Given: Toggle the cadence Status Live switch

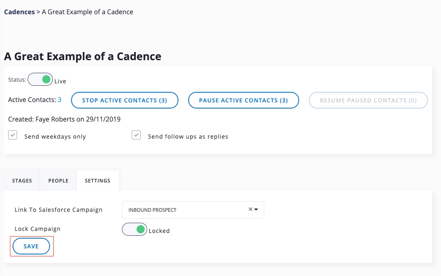Looking at the screenshot, I should [40, 80].
